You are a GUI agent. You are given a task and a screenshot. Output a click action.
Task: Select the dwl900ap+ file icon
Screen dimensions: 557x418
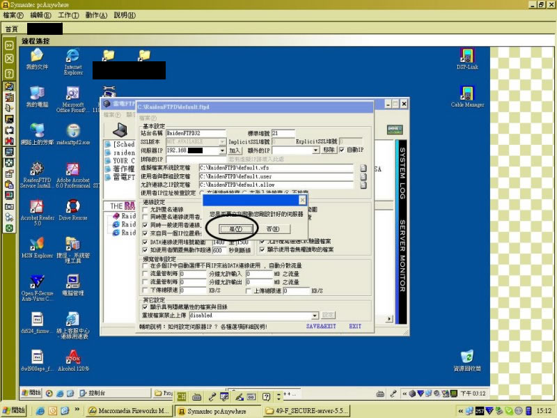tap(37, 360)
